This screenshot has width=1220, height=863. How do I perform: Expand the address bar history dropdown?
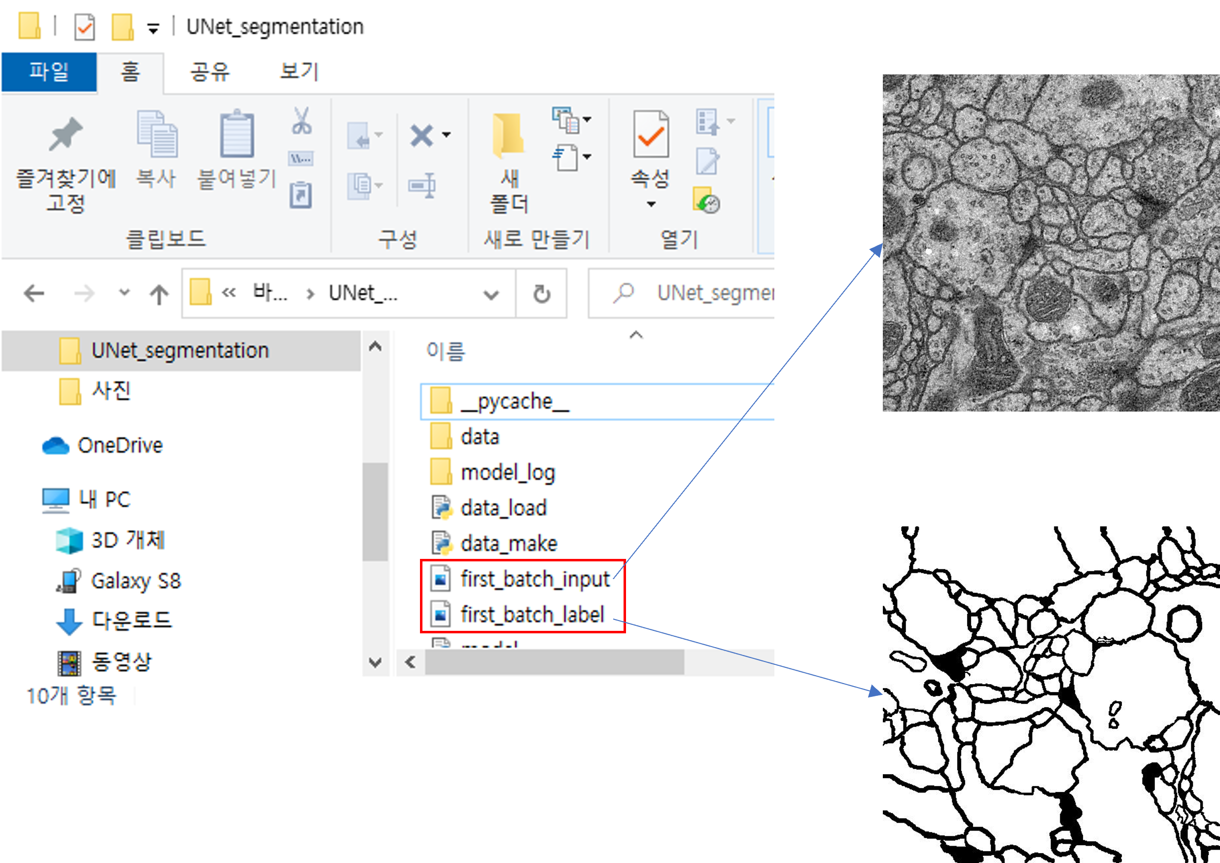click(x=491, y=293)
